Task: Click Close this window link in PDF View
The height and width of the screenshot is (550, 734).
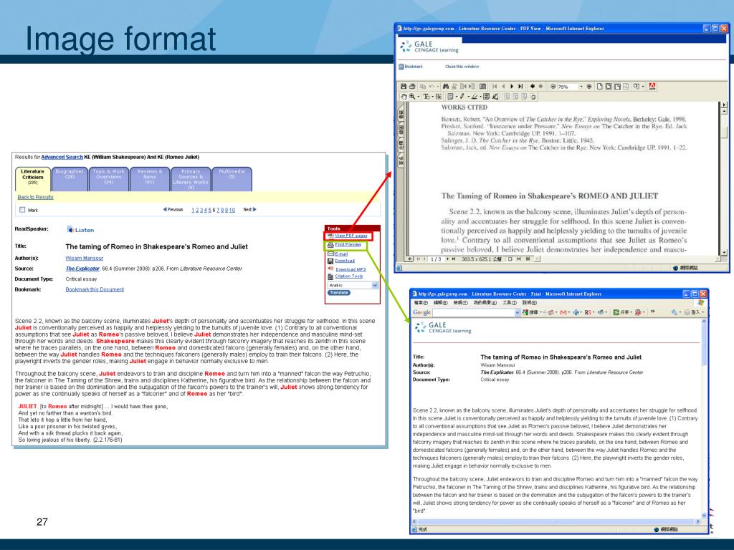Action: click(x=462, y=67)
